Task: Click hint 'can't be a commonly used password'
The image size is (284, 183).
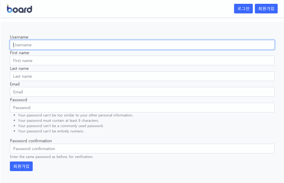Action: coord(61,126)
